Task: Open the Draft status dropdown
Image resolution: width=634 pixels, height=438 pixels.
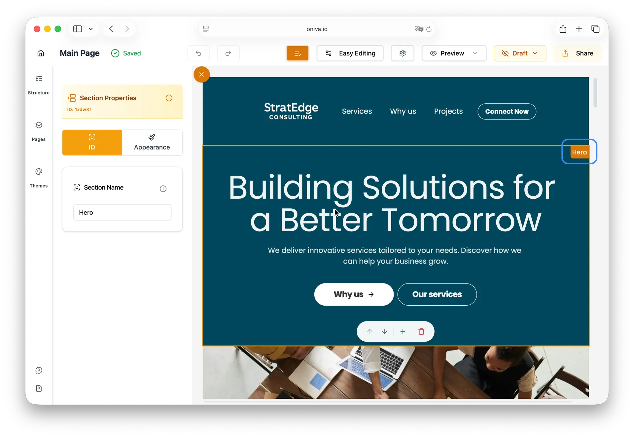Action: [520, 53]
